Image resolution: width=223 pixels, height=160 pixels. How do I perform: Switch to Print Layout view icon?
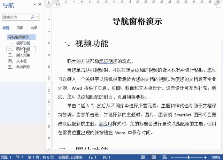(154, 157)
